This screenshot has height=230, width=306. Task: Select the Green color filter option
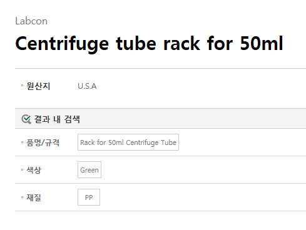pyautogui.click(x=89, y=169)
